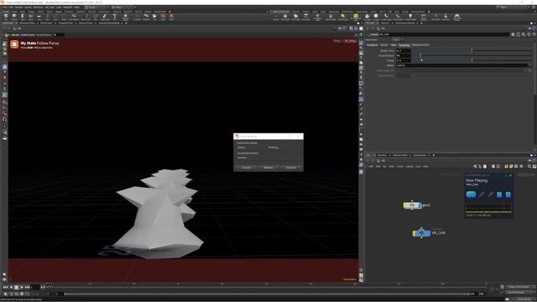Toggle the left green flag on geo1 node
Screen dimensions: 537x302
405,206
